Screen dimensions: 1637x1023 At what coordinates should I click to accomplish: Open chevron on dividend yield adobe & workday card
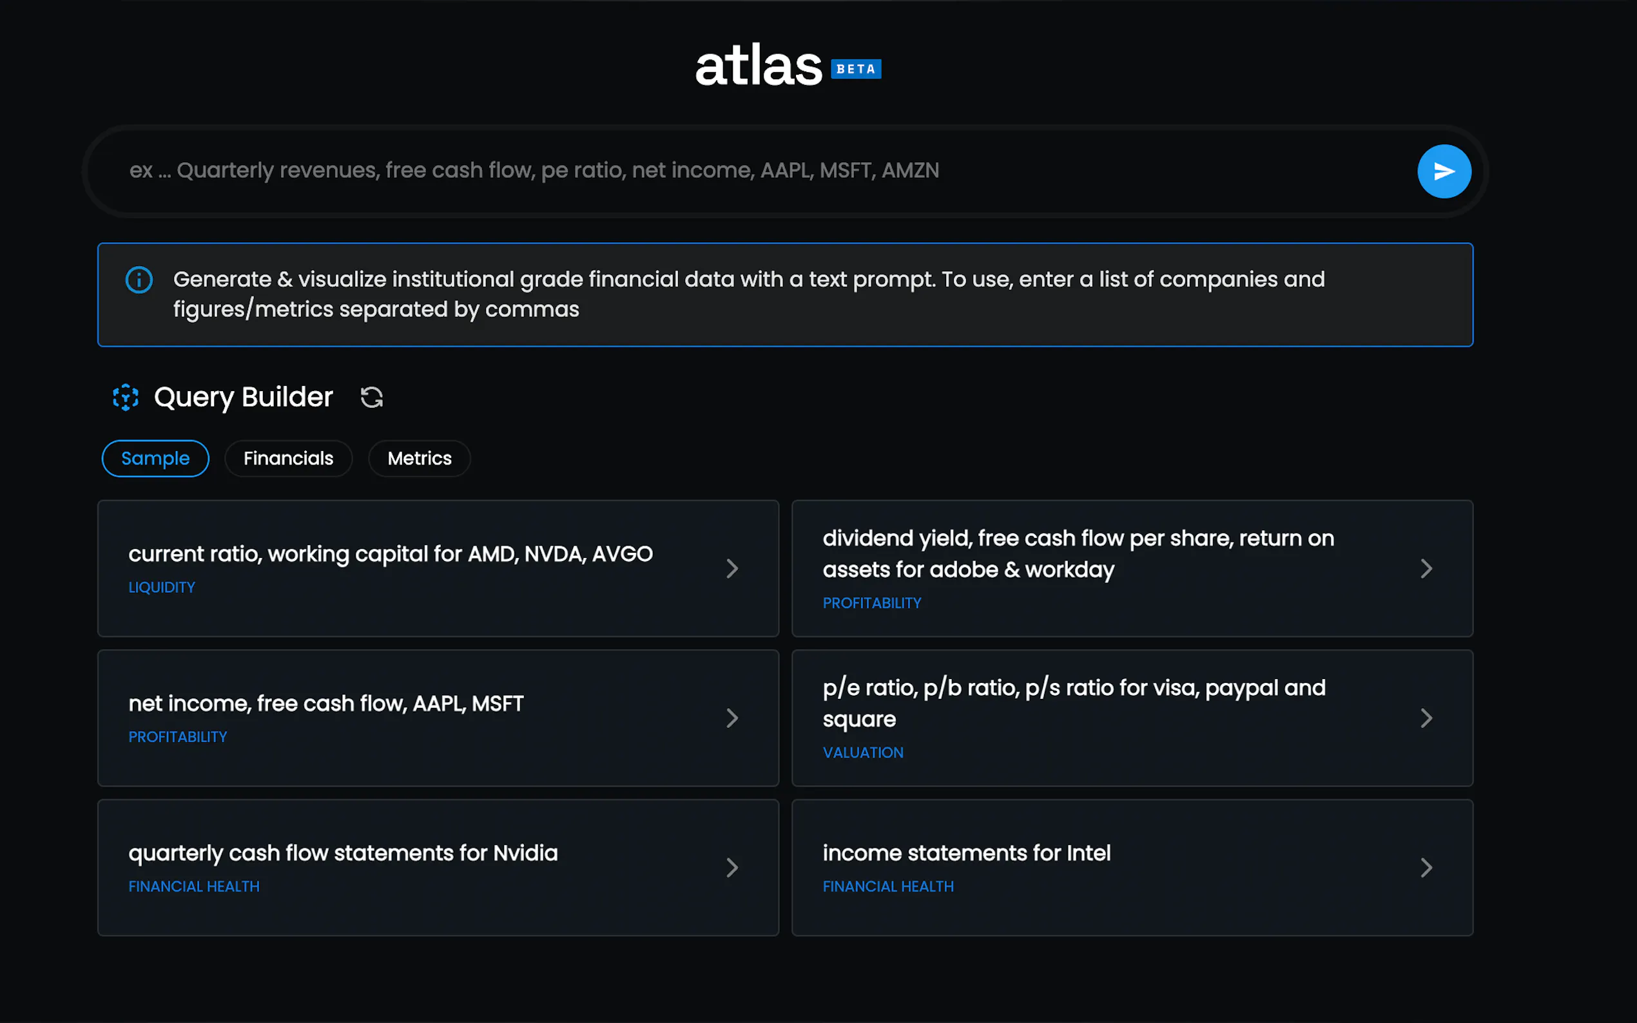pyautogui.click(x=1426, y=568)
